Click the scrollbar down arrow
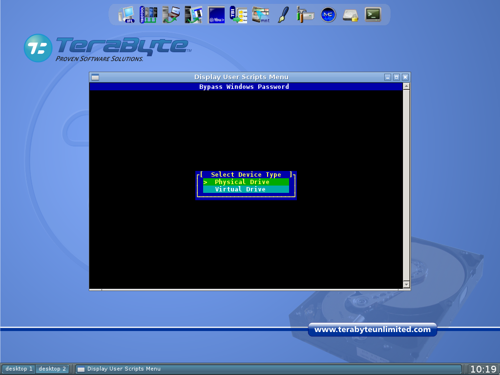This screenshot has width=500, height=375. [x=406, y=284]
